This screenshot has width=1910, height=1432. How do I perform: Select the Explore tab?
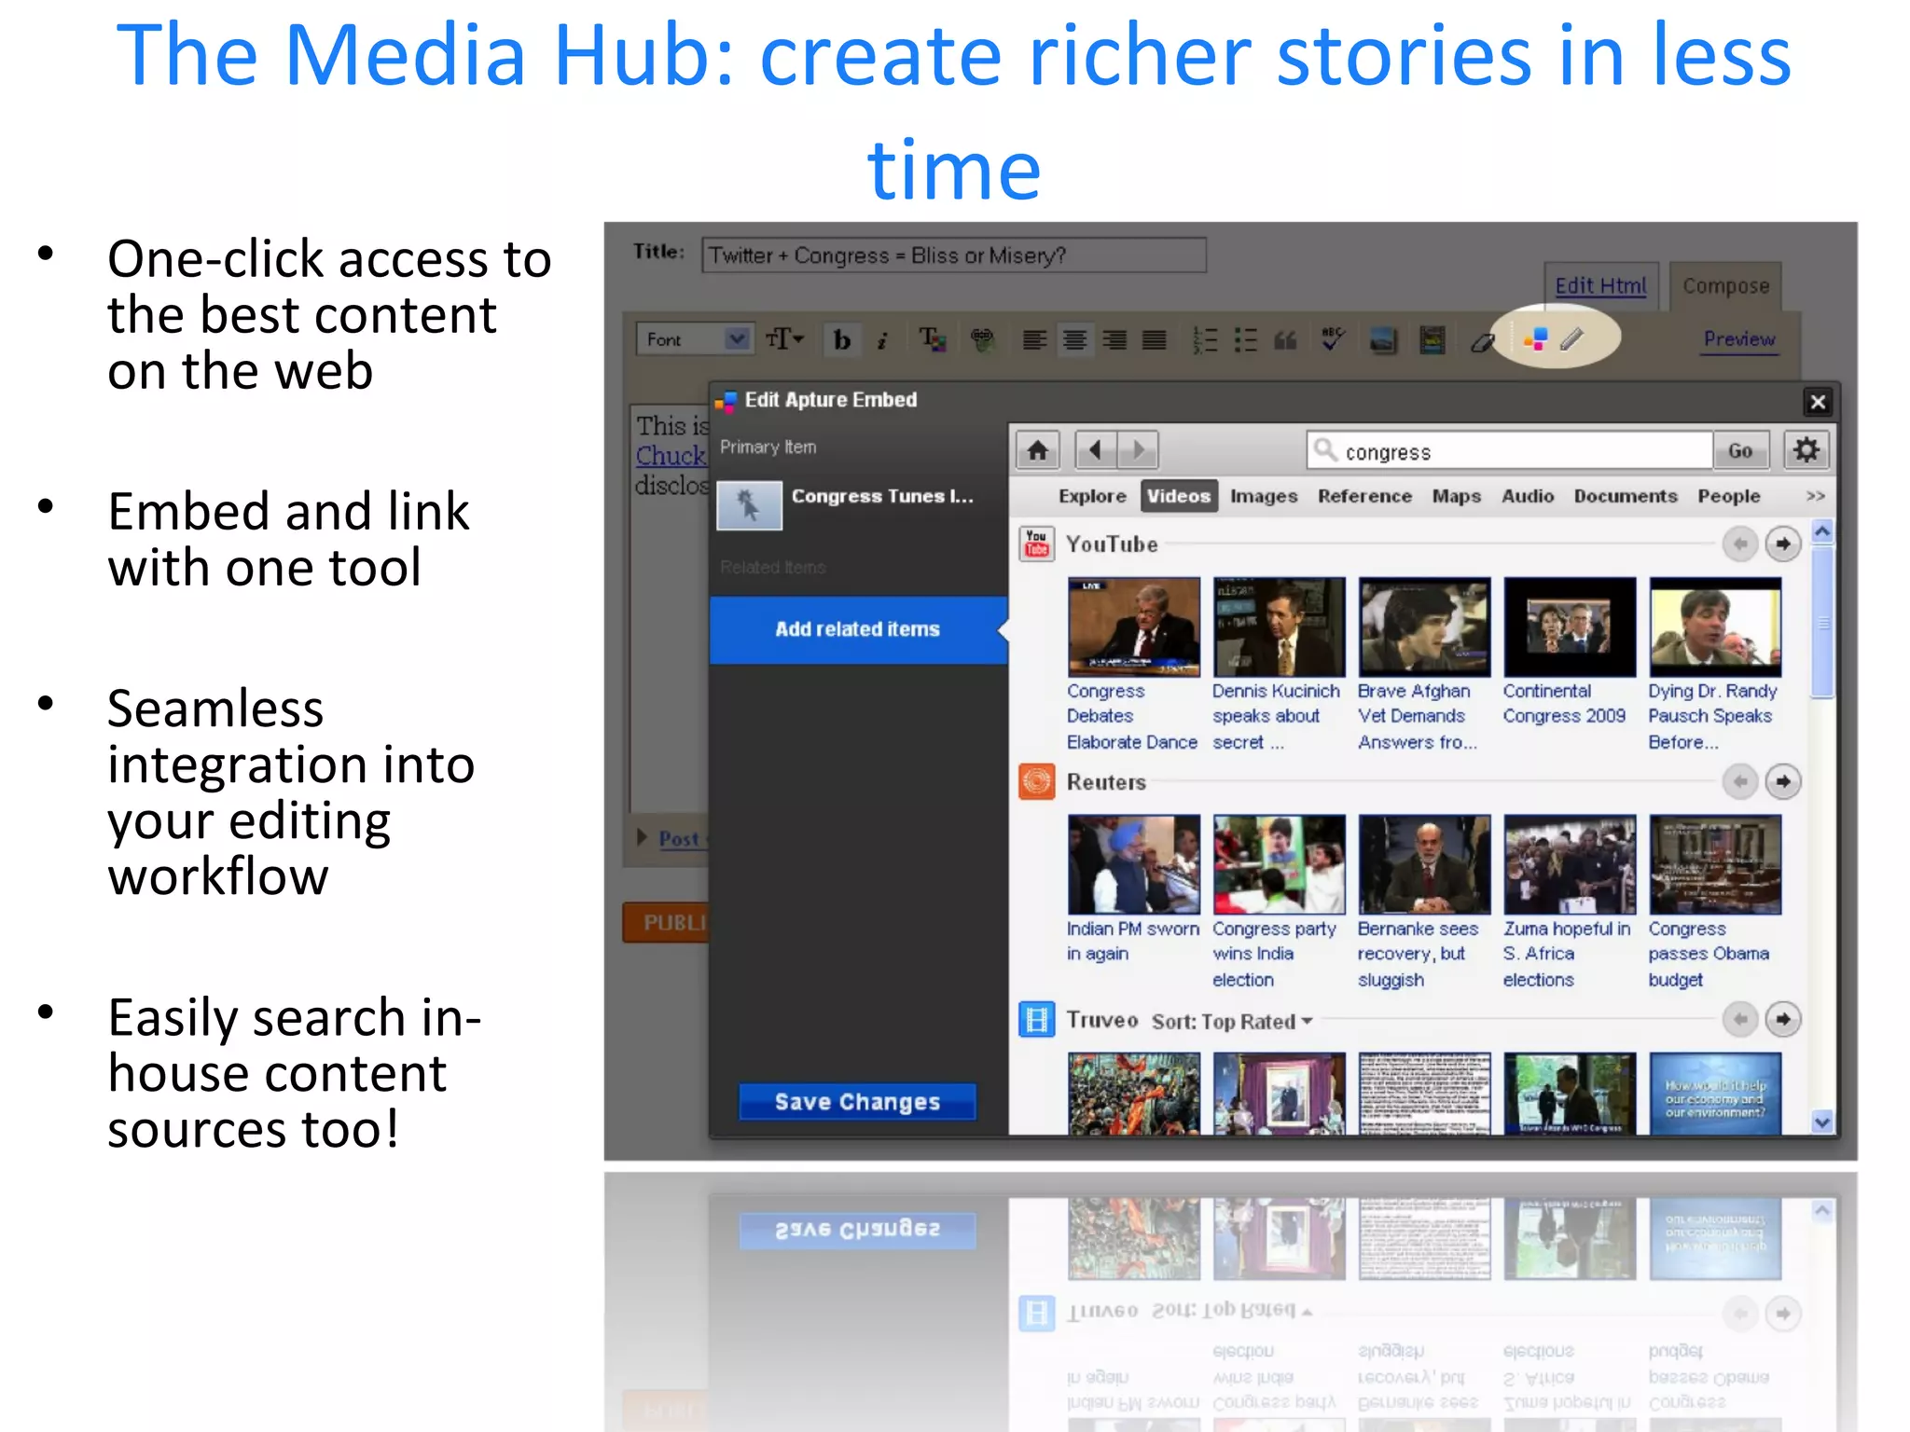[x=1092, y=496]
